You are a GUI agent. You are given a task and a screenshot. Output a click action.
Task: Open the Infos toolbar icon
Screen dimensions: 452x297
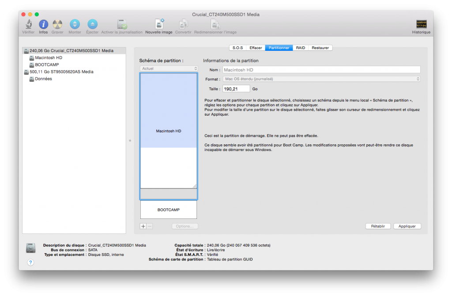[44, 24]
